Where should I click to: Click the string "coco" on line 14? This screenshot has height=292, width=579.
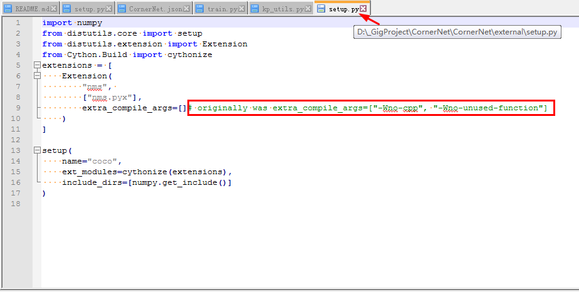point(102,161)
